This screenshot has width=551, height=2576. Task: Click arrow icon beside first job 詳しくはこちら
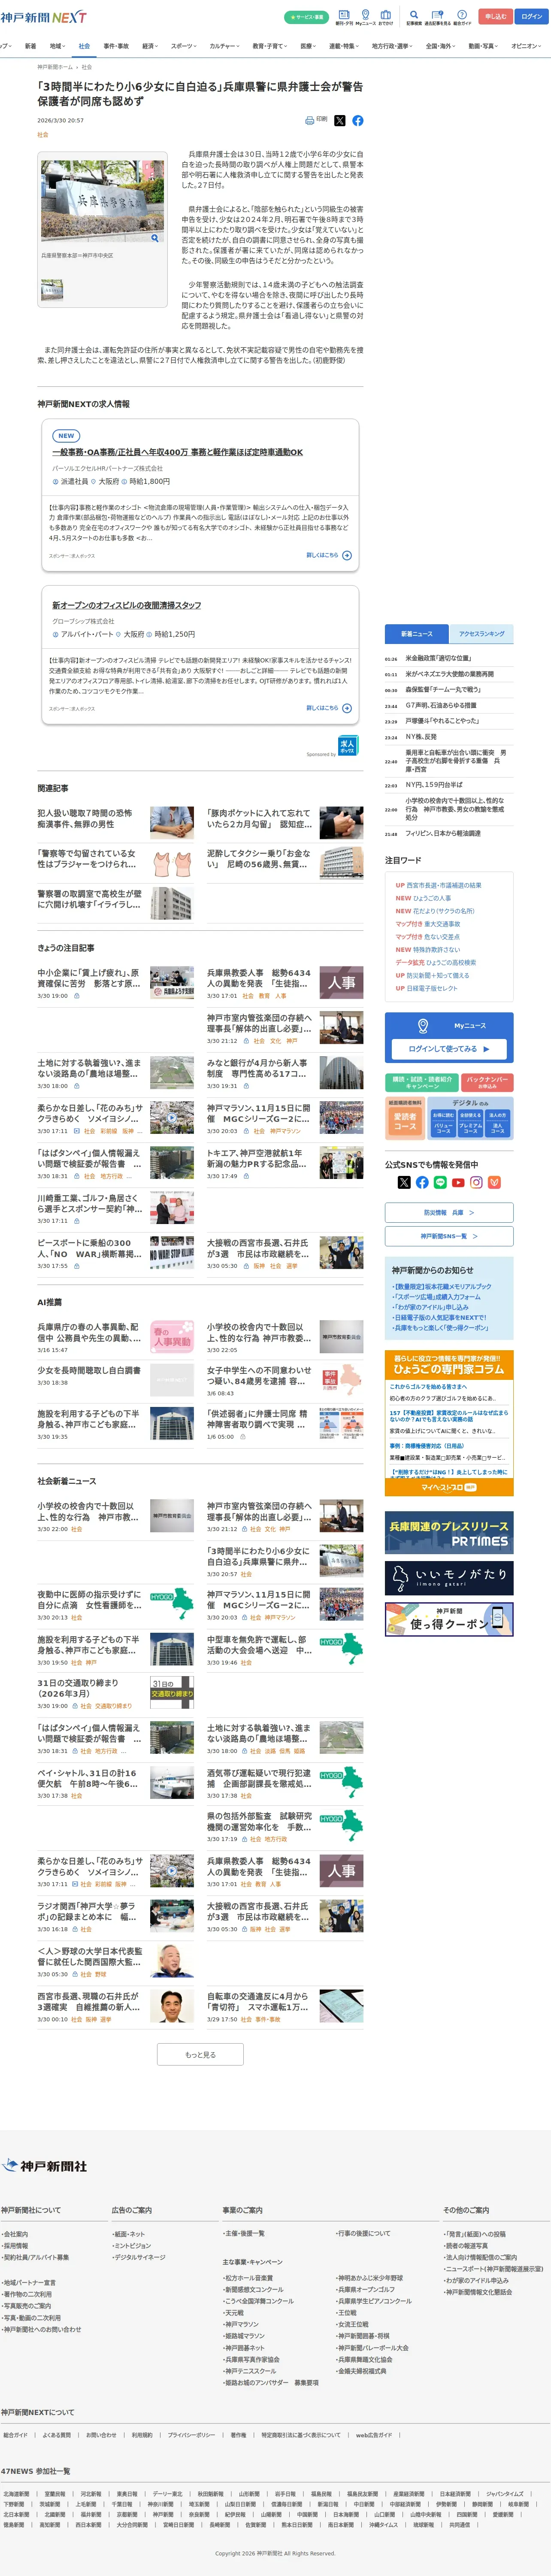coord(347,555)
